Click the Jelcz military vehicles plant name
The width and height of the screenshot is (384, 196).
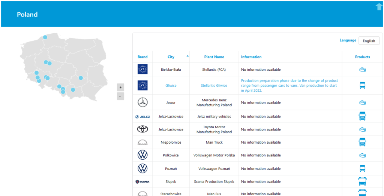214,117
